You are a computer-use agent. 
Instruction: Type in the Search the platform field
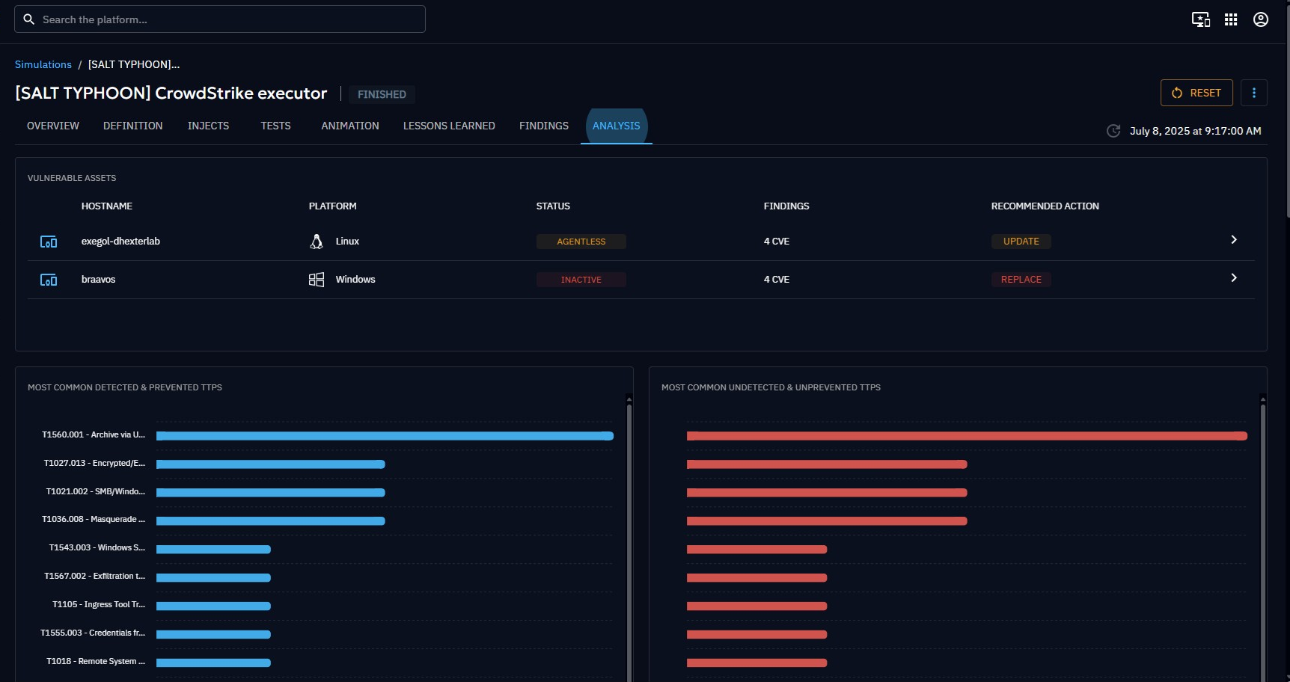click(224, 19)
